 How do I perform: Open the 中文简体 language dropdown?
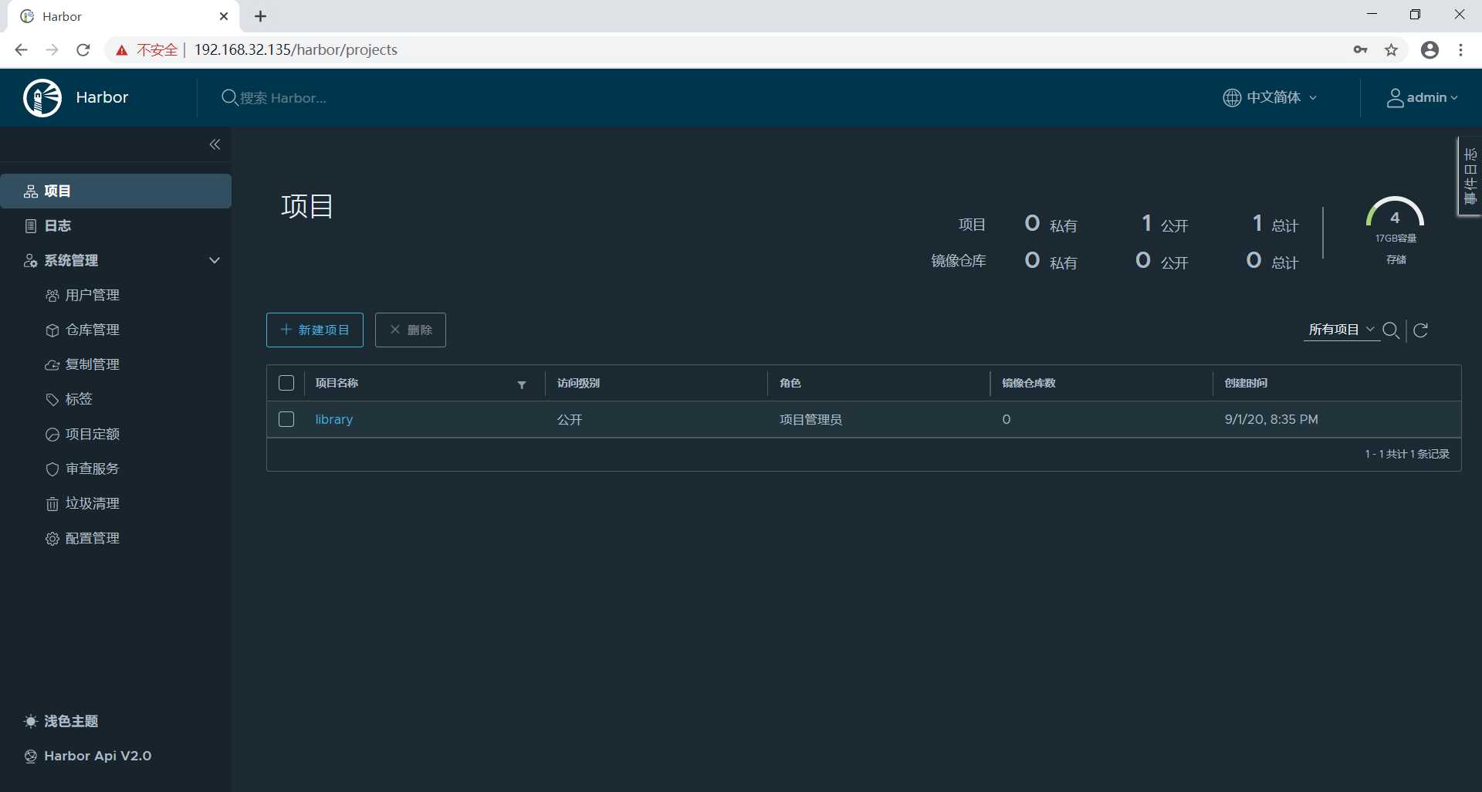point(1271,98)
